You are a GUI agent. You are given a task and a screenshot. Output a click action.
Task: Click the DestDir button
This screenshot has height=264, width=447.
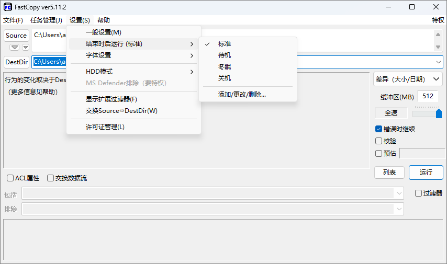pyautogui.click(x=17, y=62)
